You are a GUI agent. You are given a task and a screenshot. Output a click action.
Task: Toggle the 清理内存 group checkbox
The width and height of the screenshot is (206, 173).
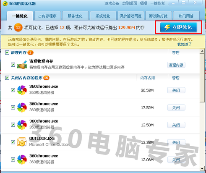pyautogui.click(x=7, y=52)
